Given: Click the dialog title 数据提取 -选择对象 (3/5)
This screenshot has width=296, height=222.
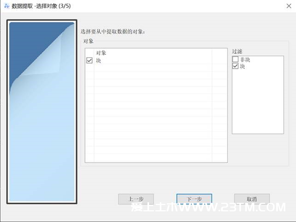Looking at the screenshot, I should point(41,6).
